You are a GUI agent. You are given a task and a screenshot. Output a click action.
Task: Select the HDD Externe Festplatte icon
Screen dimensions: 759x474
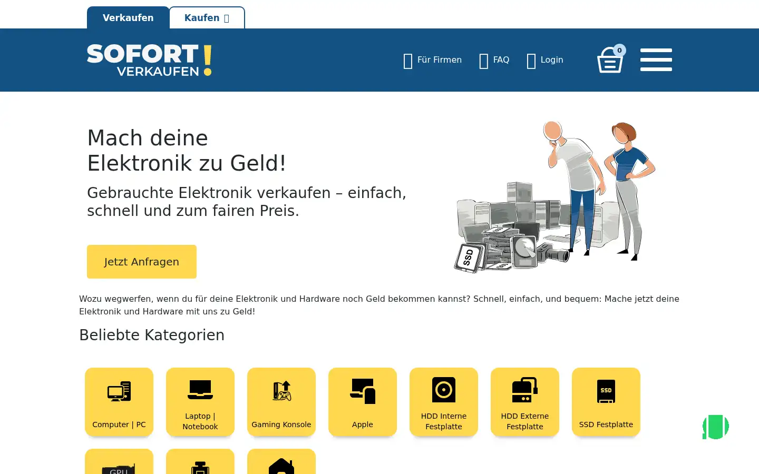point(525,390)
